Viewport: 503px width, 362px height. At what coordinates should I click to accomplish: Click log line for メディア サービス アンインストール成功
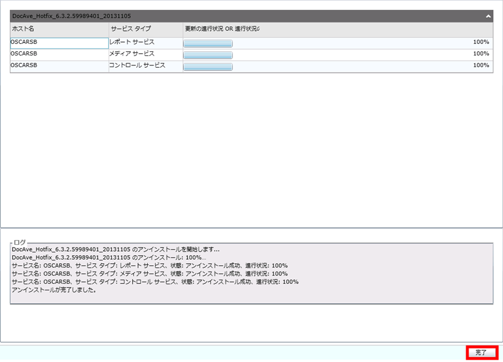[x=150, y=274]
